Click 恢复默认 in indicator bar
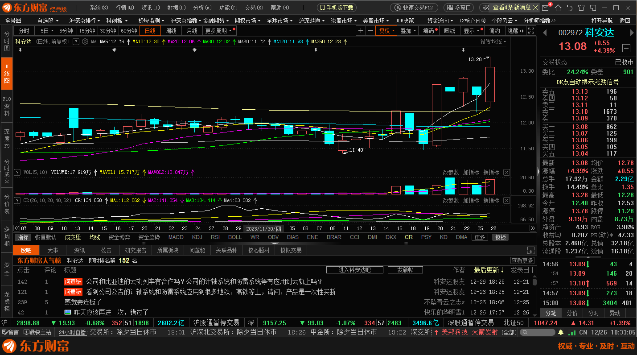637x355 pixels. [x=46, y=237]
